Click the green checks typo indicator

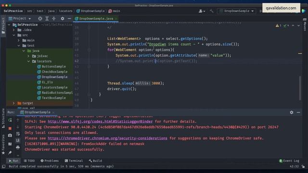point(286,25)
